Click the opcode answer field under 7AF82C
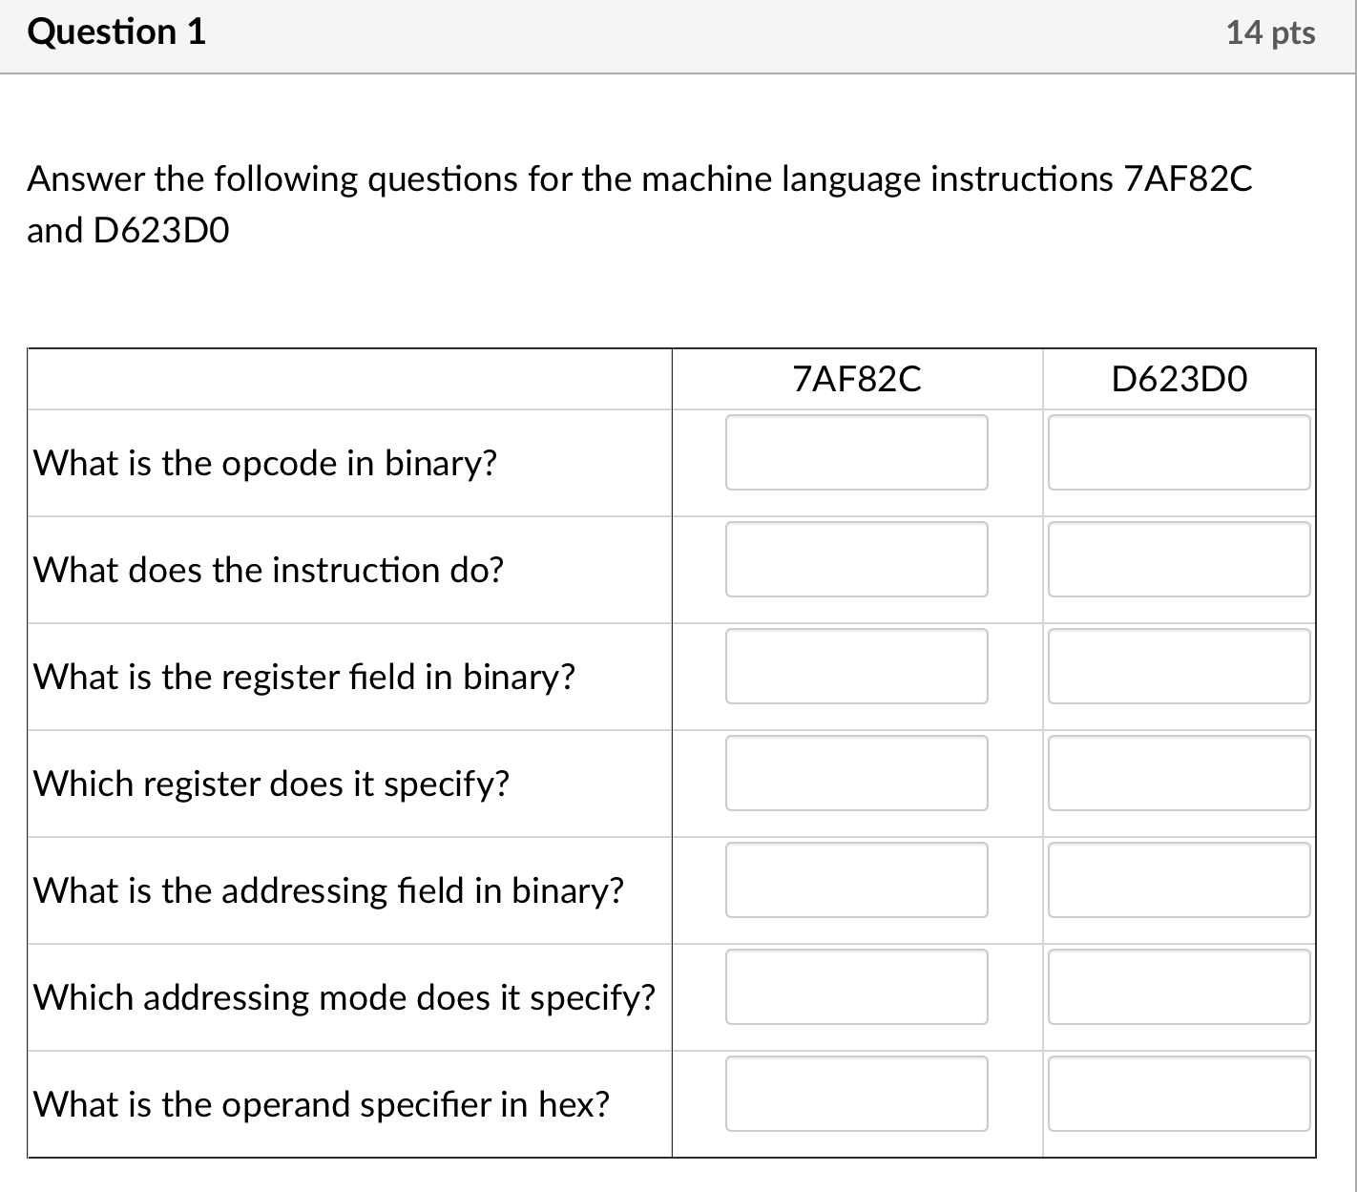 [x=856, y=452]
